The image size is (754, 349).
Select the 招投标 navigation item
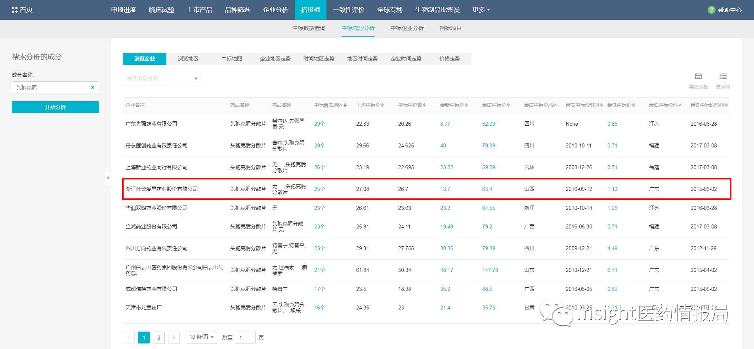click(311, 10)
